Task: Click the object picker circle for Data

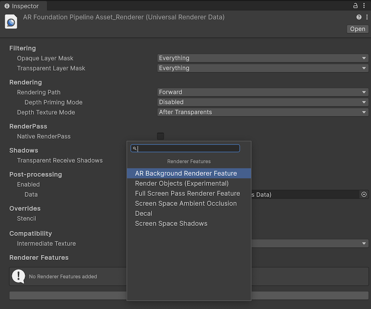Action: pyautogui.click(x=363, y=194)
